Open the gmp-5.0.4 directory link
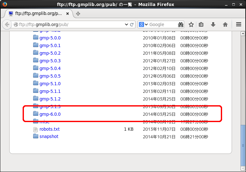246x172 pixels. tap(50, 68)
